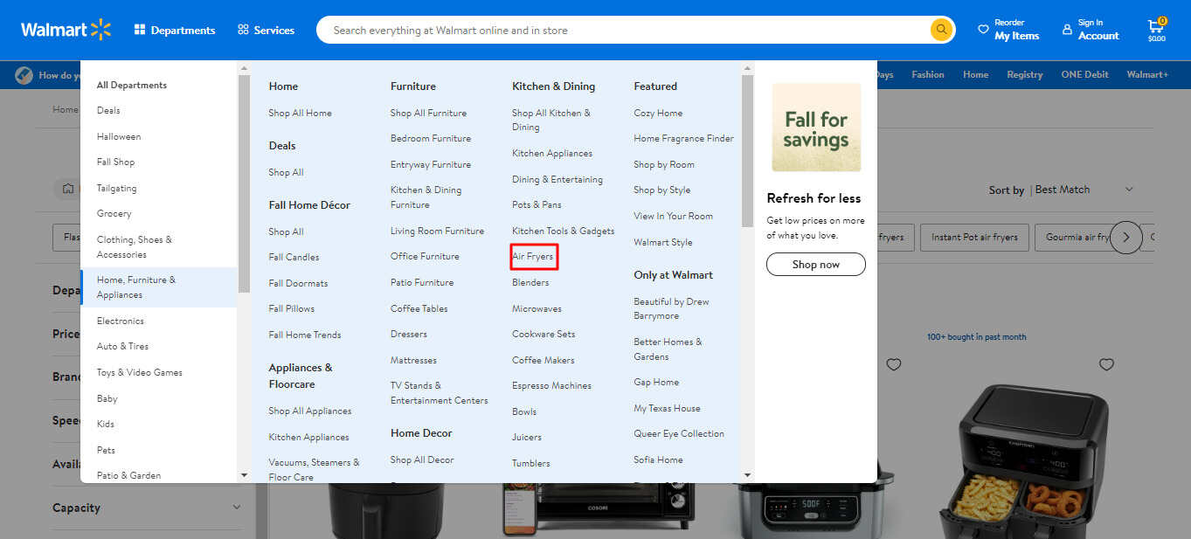Click the Shop now button

point(815,264)
